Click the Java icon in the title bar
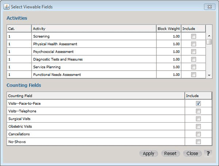219x166 pixels. pos(7,7)
